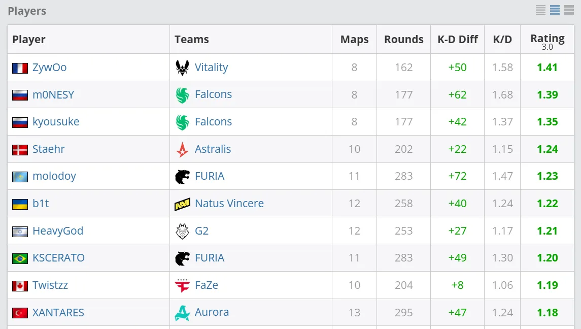Sort the table by Rating 3.0

click(547, 40)
